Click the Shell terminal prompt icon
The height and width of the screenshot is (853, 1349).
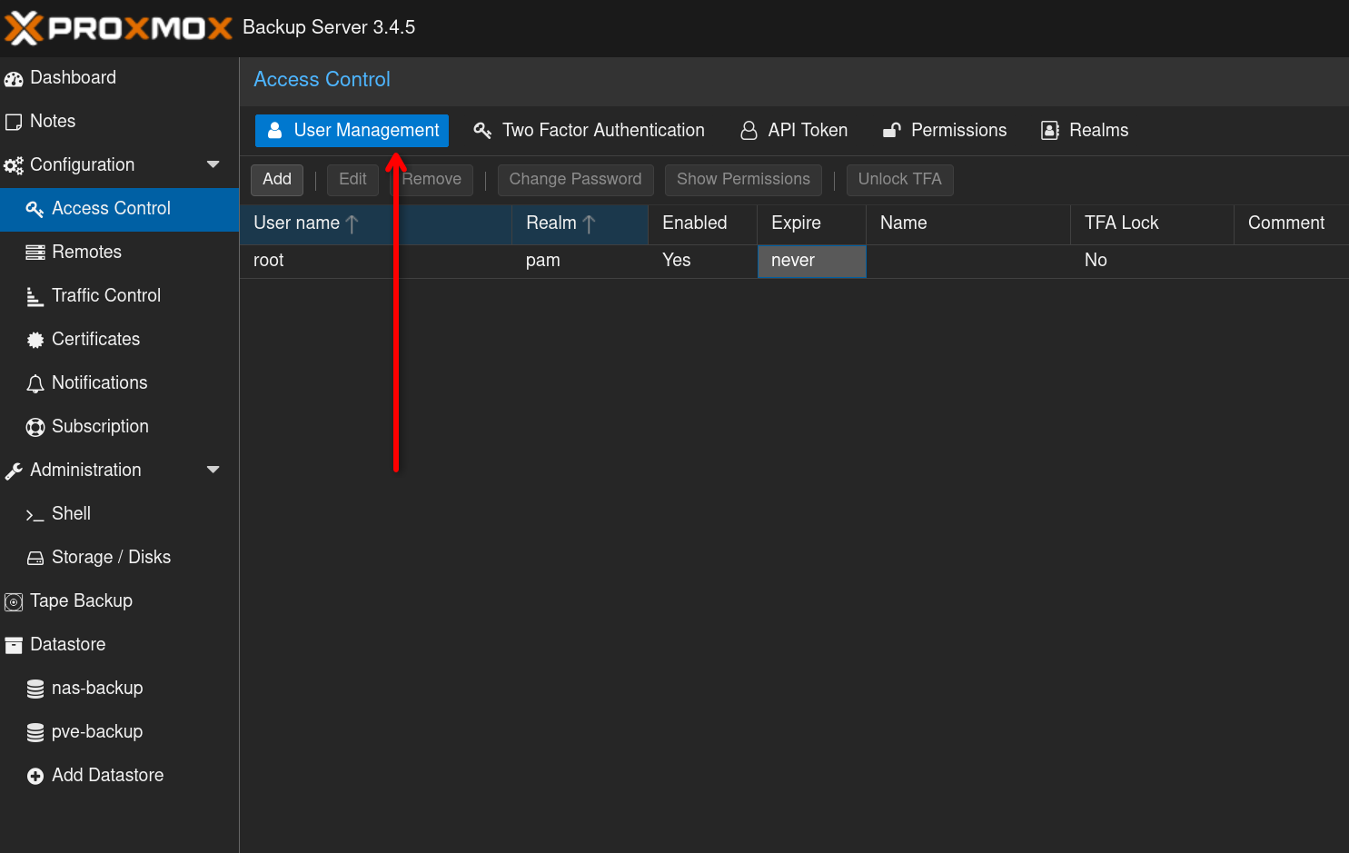pos(35,515)
